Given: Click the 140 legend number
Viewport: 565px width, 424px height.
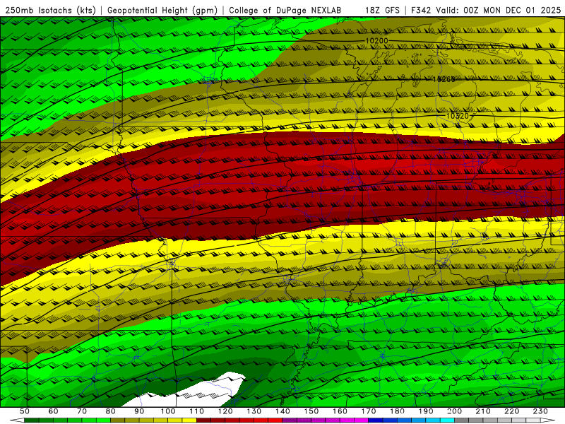Looking at the screenshot, I should click(282, 411).
